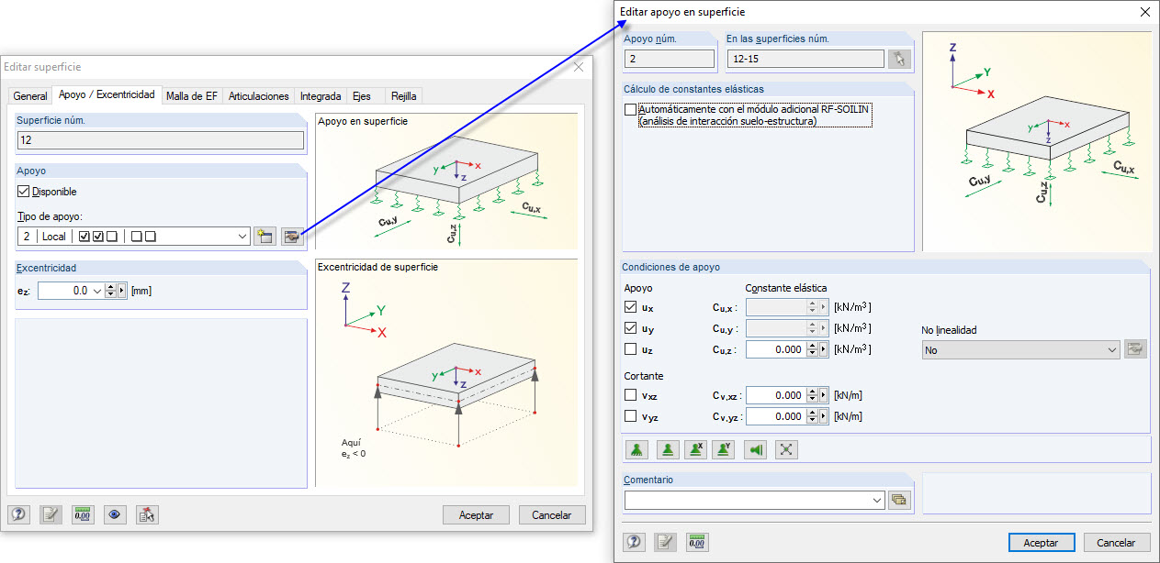Open Articulaciones tab
Screen dimensions: 1160x563
coord(259,95)
